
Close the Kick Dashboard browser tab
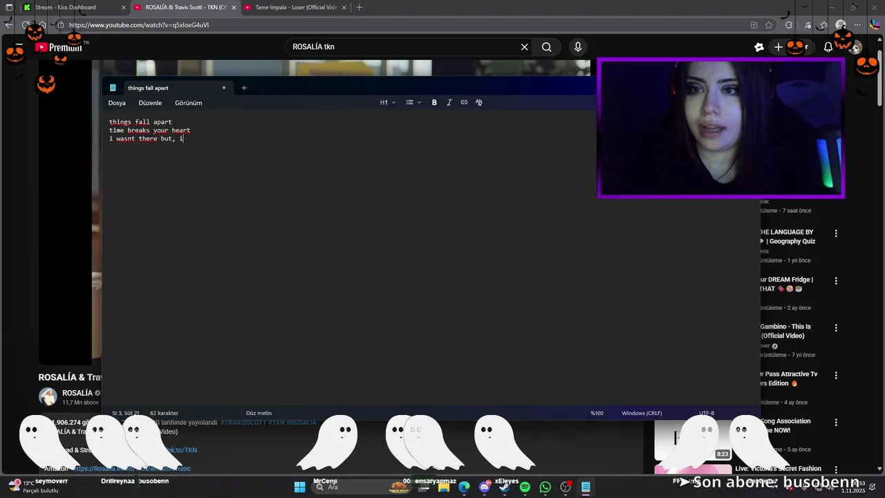click(x=124, y=8)
